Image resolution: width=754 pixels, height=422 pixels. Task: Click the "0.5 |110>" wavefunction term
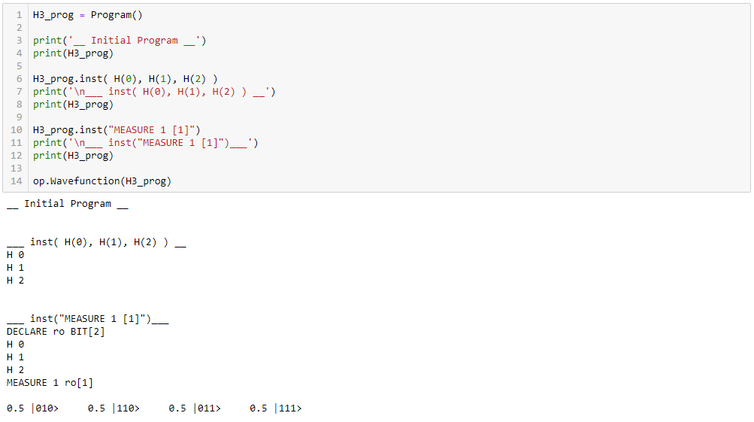click(x=114, y=408)
